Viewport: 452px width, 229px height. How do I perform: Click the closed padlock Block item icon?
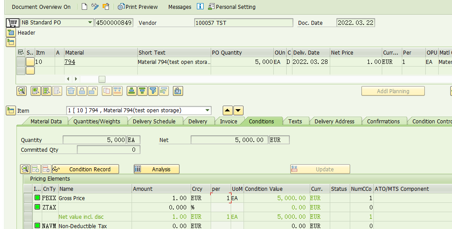point(82,91)
